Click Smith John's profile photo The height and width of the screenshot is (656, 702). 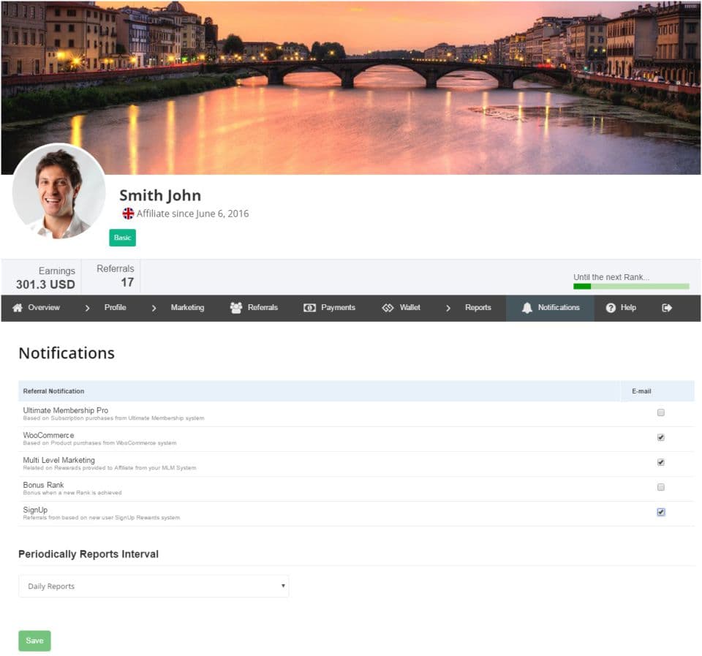58,191
